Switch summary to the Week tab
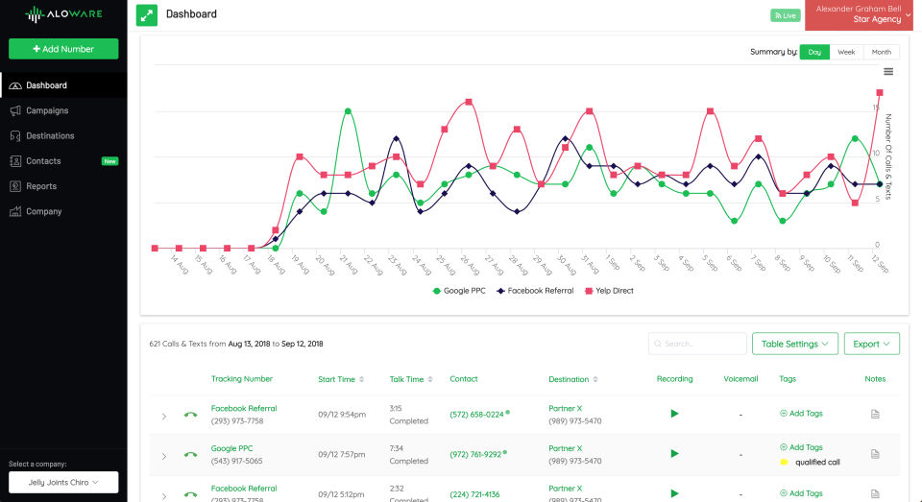Image resolution: width=922 pixels, height=502 pixels. pos(846,52)
